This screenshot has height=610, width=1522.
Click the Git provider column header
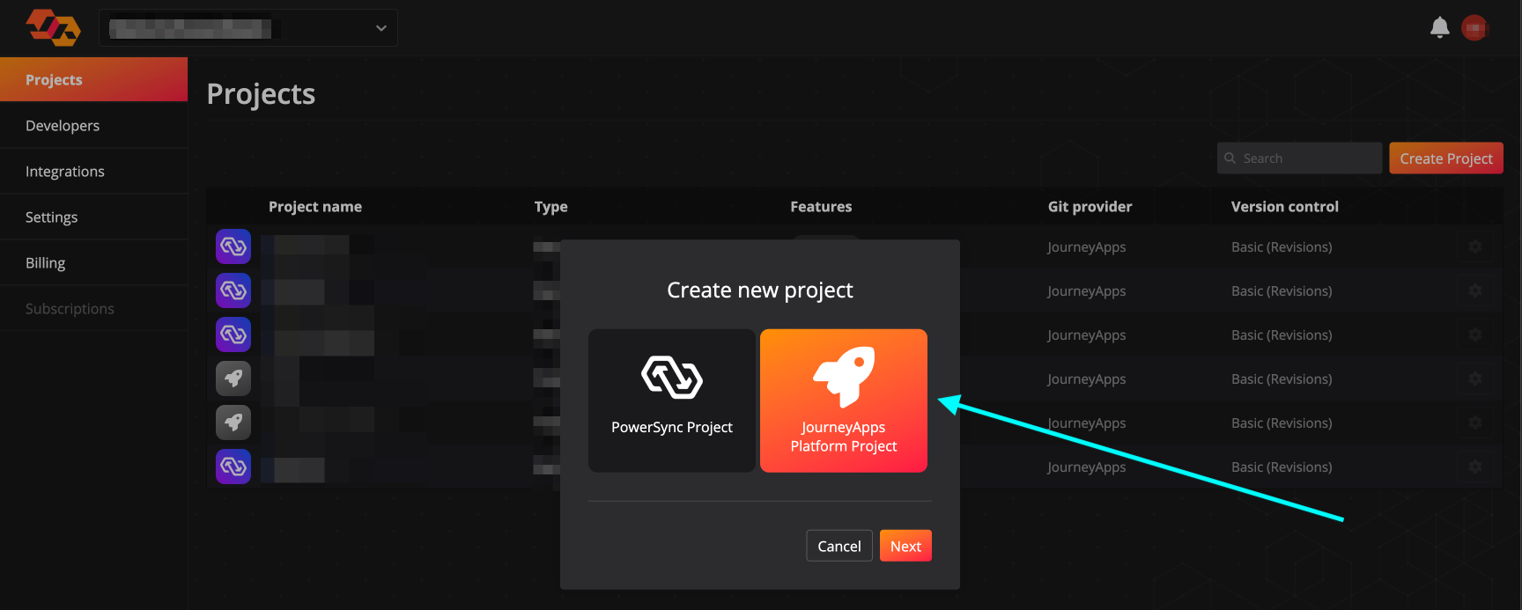1090,207
